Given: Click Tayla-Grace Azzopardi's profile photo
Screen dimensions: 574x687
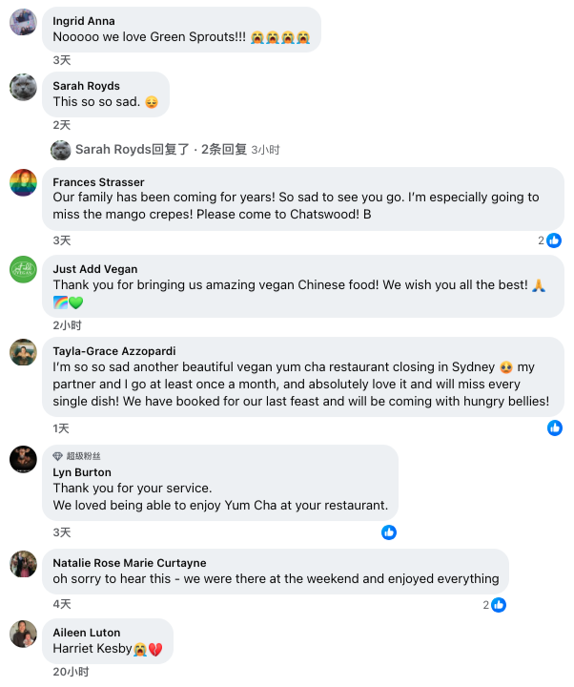Looking at the screenshot, I should pyautogui.click(x=23, y=352).
